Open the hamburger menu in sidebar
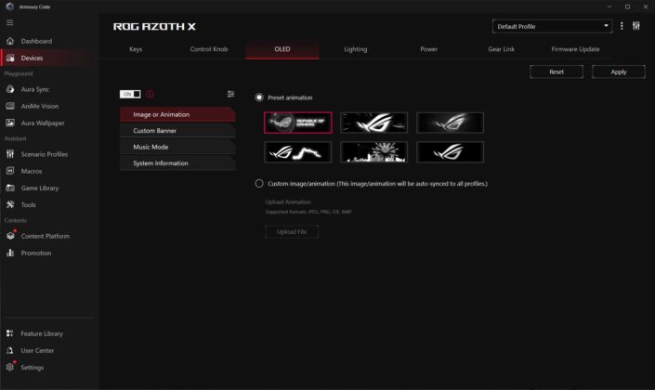This screenshot has height=390, width=655. pos(9,22)
